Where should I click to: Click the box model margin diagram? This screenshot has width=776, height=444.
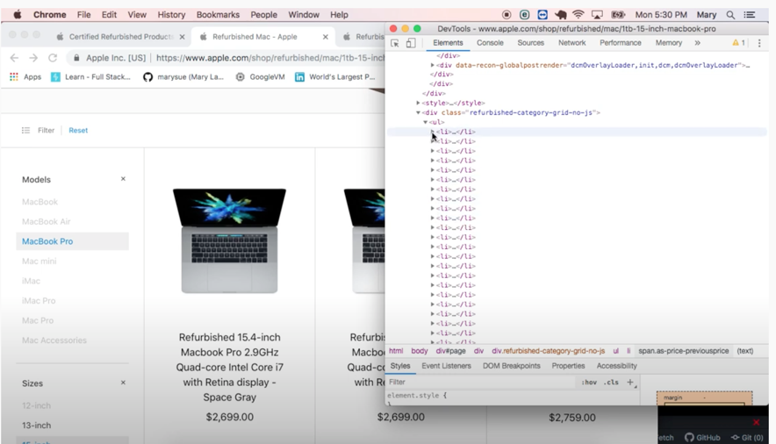click(x=704, y=398)
